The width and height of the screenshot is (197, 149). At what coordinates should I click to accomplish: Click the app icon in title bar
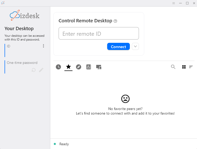[3, 3]
